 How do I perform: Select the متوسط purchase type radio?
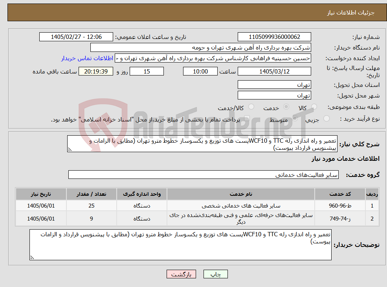pyautogui.click(x=295, y=118)
